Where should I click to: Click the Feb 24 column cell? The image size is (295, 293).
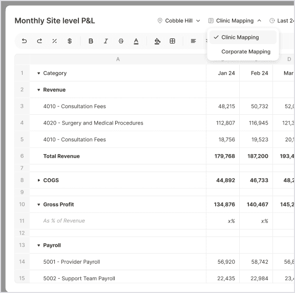coord(256,73)
